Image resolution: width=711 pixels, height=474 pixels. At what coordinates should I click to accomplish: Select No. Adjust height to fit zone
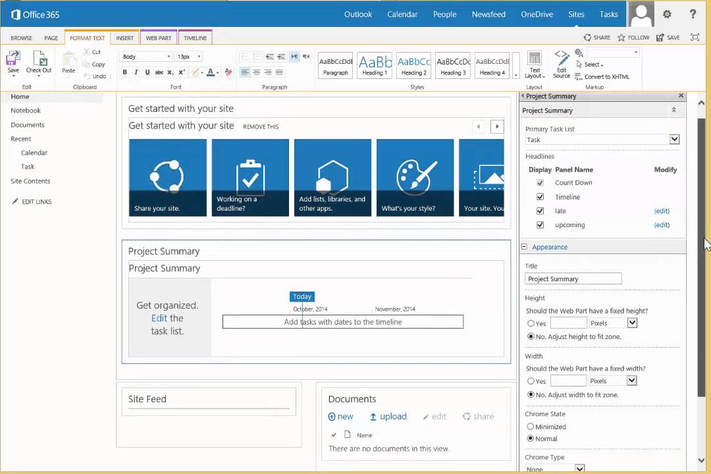(x=531, y=336)
